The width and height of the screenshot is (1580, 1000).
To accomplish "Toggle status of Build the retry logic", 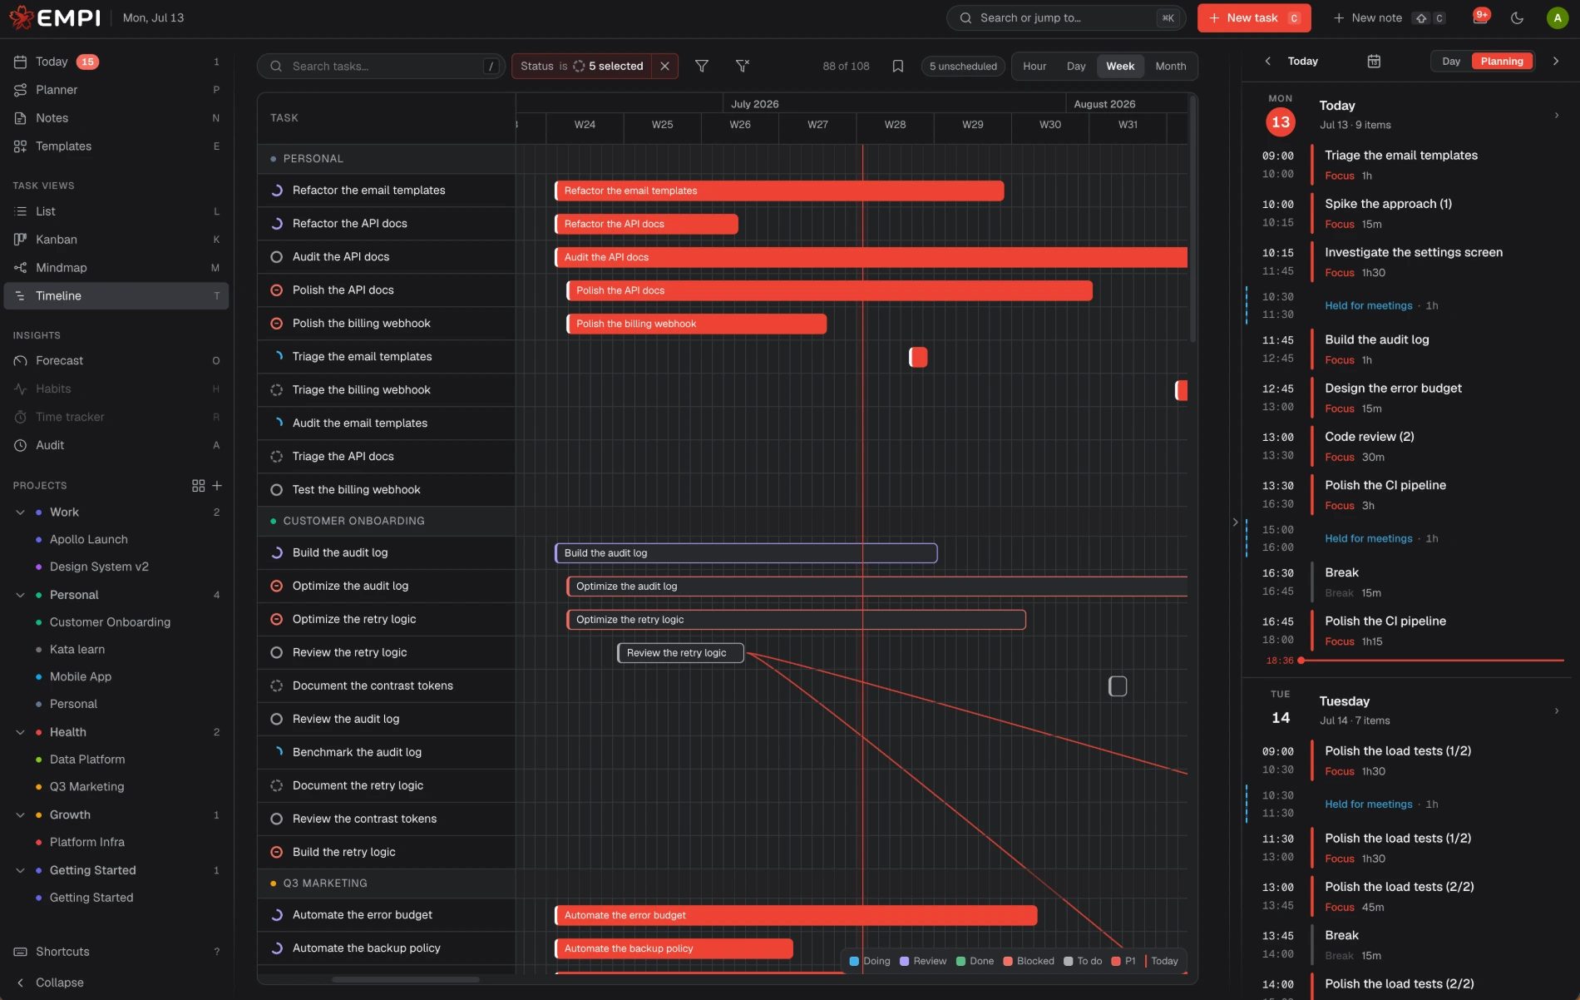I will [277, 852].
